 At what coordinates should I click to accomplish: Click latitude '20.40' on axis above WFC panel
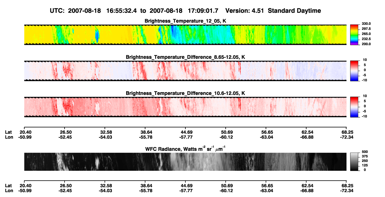(25, 132)
